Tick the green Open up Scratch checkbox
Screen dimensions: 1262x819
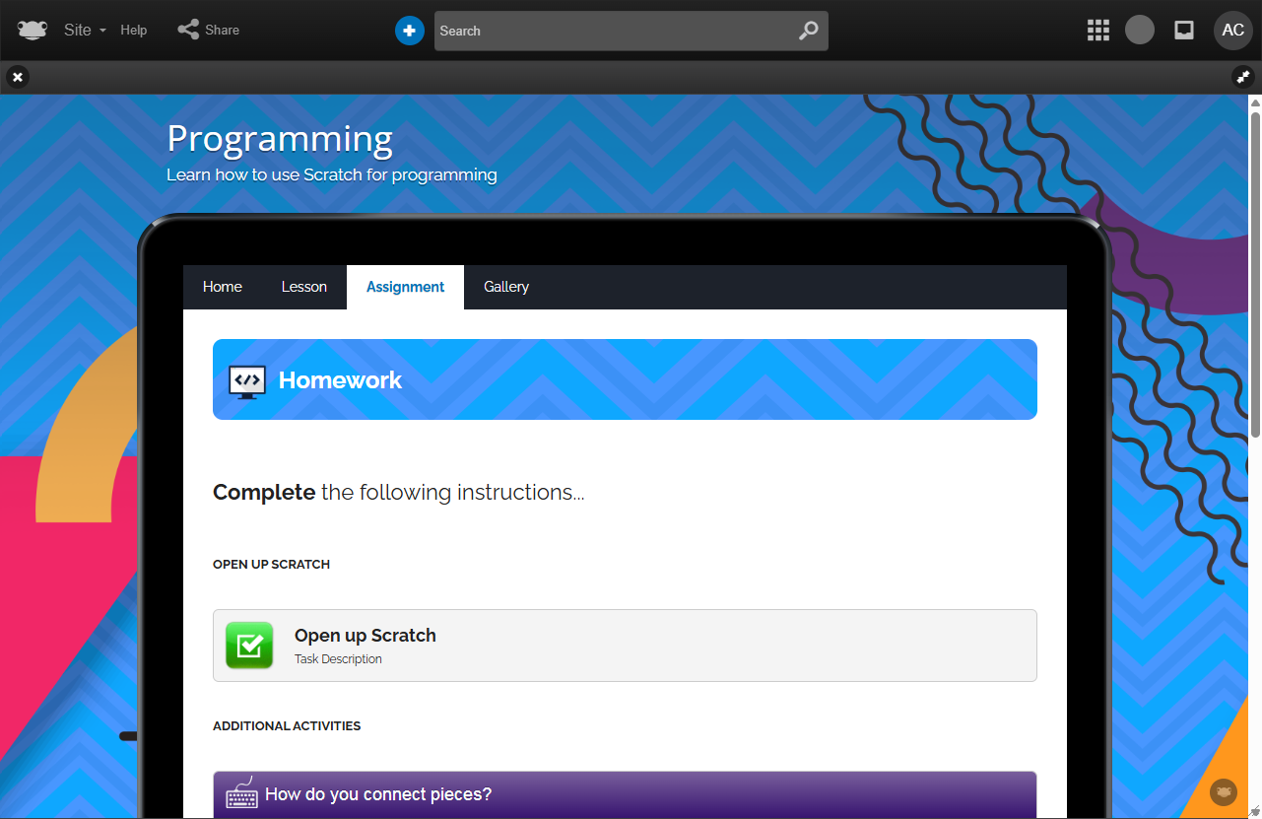[249, 646]
